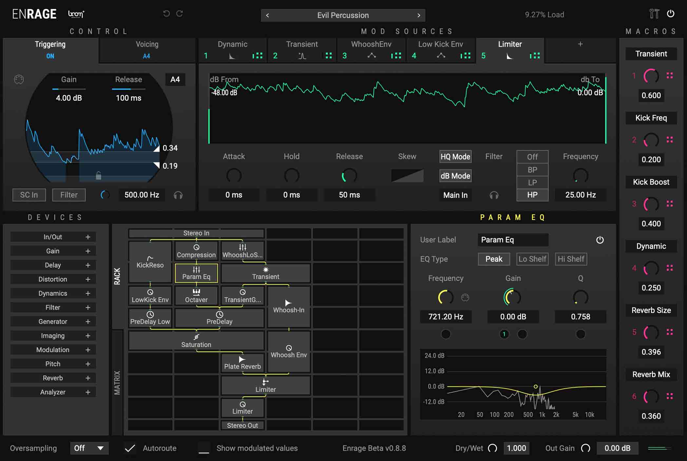Select the Lo Shelf EQ type
The width and height of the screenshot is (687, 461).
tap(532, 259)
